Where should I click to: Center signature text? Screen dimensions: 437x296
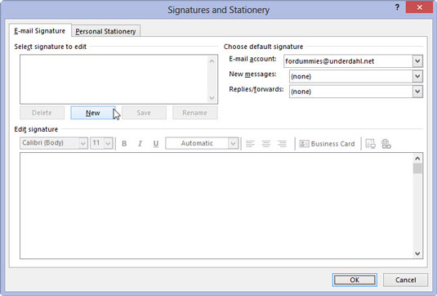tap(266, 144)
